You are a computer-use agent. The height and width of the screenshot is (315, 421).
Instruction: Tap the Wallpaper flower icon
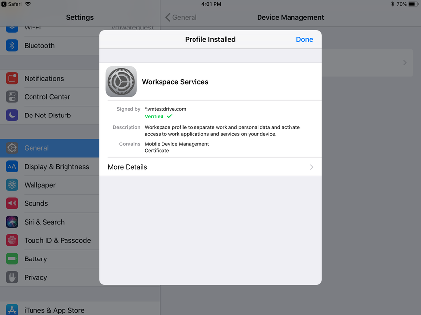(x=12, y=185)
